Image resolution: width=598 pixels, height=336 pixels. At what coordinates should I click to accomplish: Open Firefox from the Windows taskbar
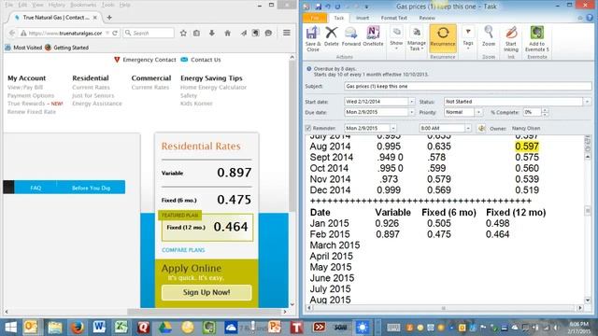click(77, 328)
